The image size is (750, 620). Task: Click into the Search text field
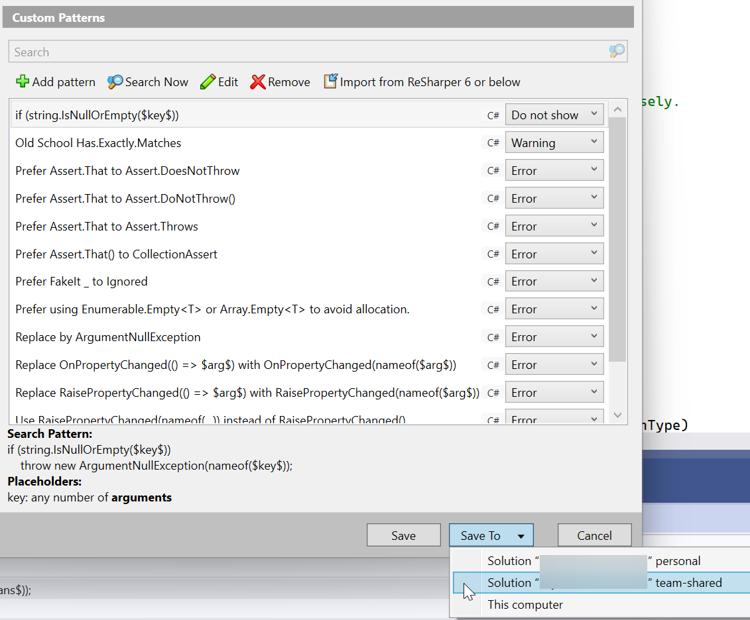[305, 52]
